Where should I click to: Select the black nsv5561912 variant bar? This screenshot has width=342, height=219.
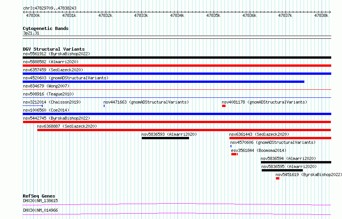(x=177, y=58)
